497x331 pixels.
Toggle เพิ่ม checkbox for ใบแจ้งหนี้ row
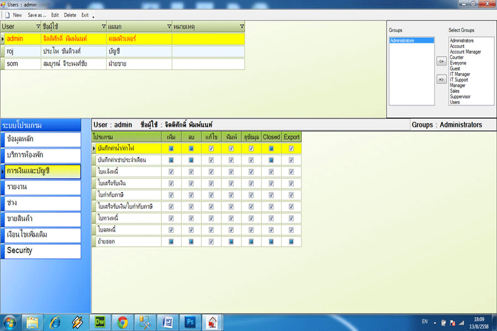click(x=171, y=172)
